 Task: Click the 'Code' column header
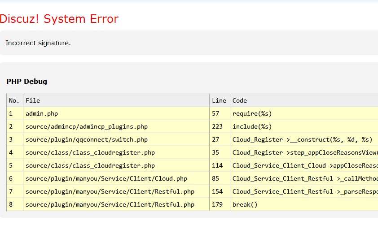(304, 100)
